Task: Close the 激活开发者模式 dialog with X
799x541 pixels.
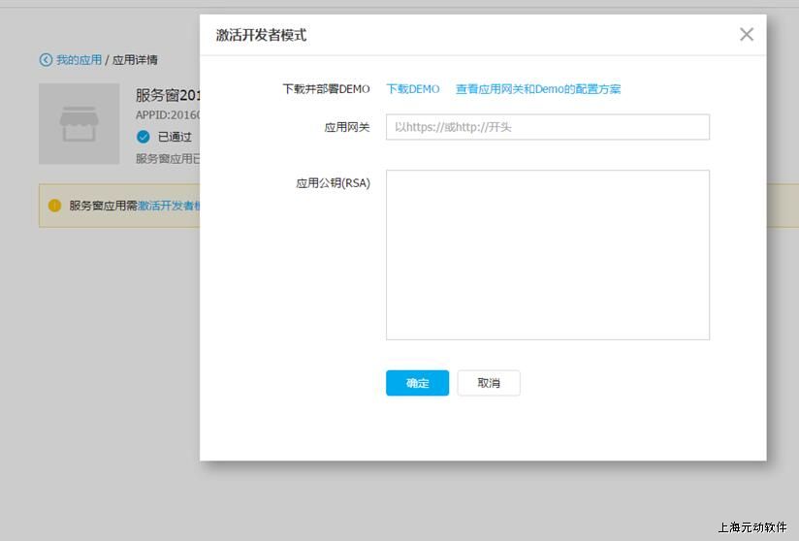Action: click(746, 35)
